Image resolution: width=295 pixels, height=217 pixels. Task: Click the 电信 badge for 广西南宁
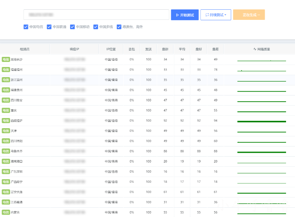tap(6, 182)
